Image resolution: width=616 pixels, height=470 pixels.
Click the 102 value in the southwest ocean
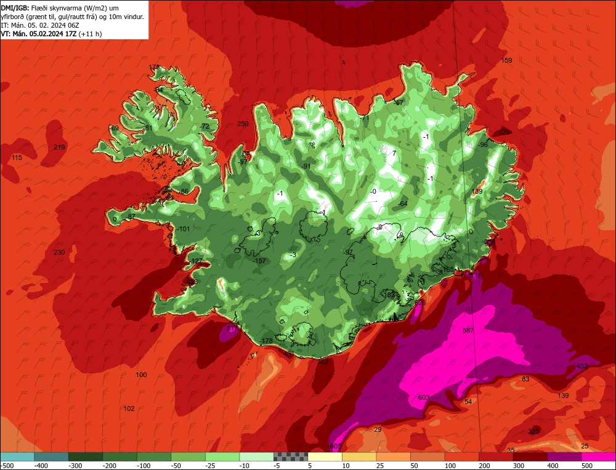[129, 408]
